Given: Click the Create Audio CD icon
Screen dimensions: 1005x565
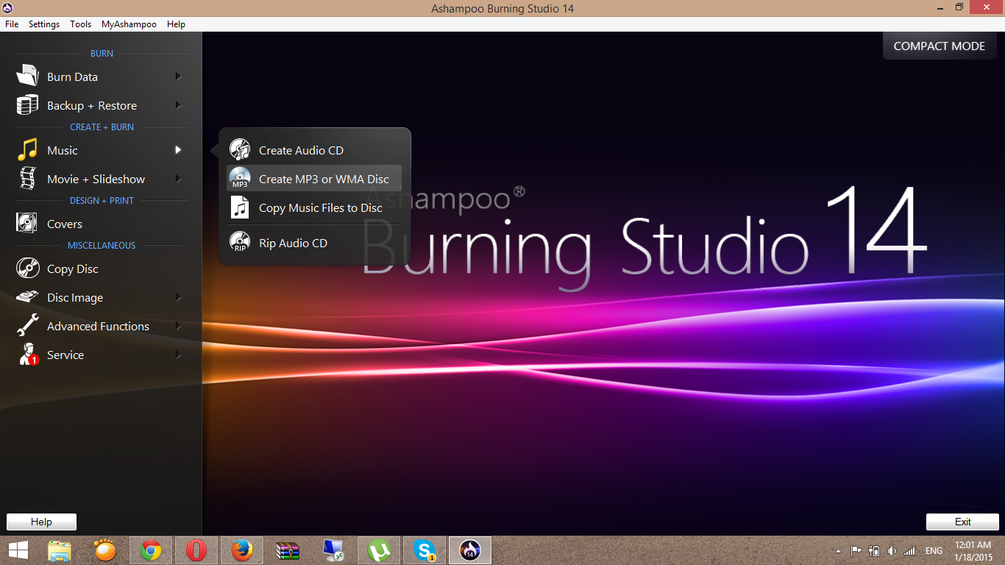Looking at the screenshot, I should click(x=240, y=150).
